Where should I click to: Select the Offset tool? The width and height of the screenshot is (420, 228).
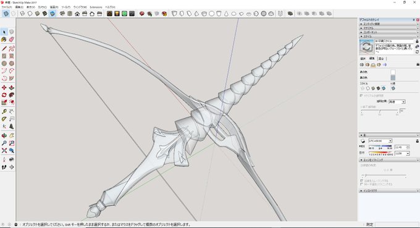[x=12, y=103]
